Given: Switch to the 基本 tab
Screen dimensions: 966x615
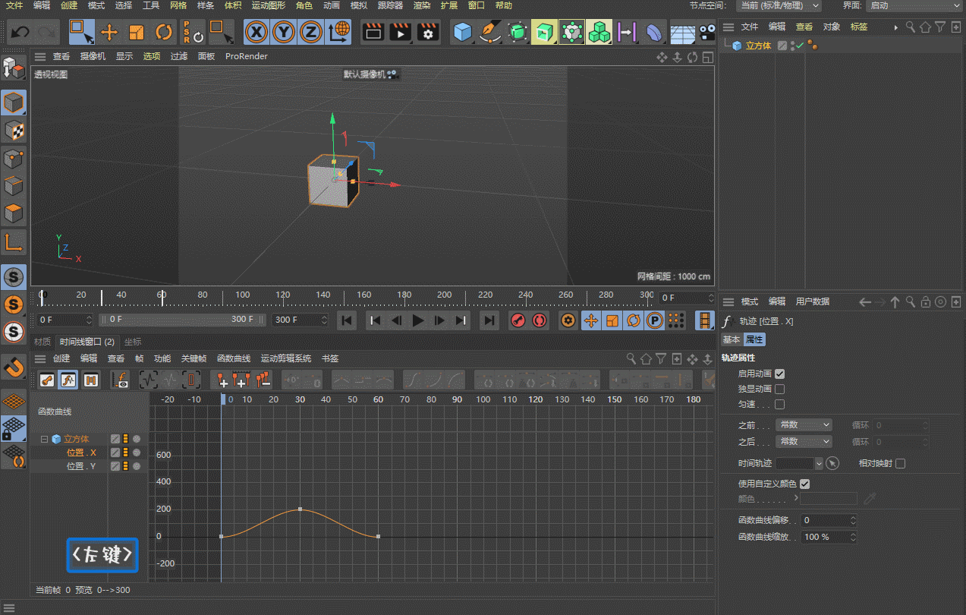Looking at the screenshot, I should pyautogui.click(x=731, y=339).
